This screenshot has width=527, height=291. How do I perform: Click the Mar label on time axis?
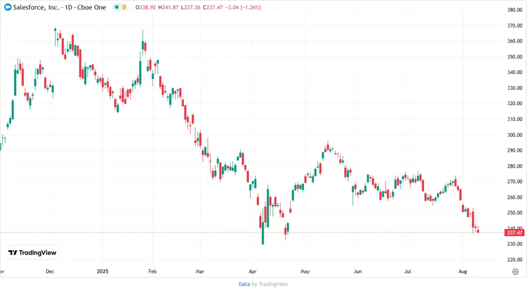[x=200, y=271]
